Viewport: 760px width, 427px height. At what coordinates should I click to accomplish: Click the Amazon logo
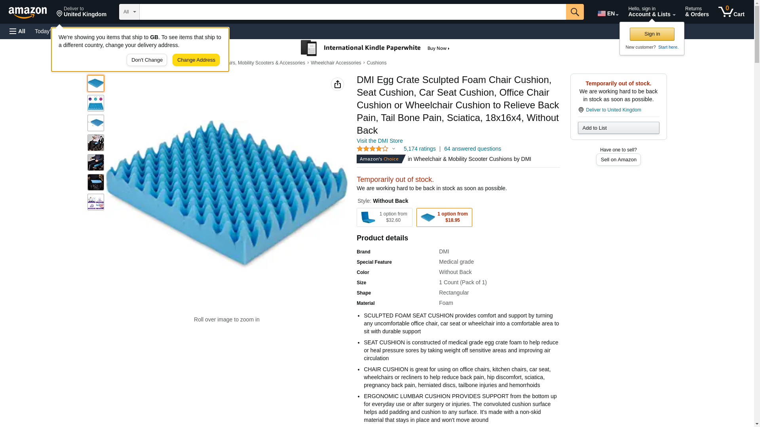tap(28, 12)
